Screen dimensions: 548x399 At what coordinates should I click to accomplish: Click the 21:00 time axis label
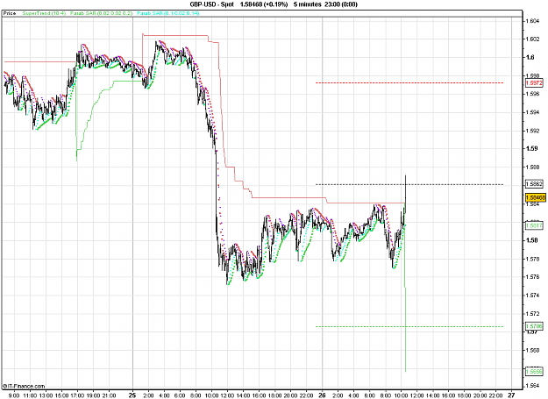point(109,395)
